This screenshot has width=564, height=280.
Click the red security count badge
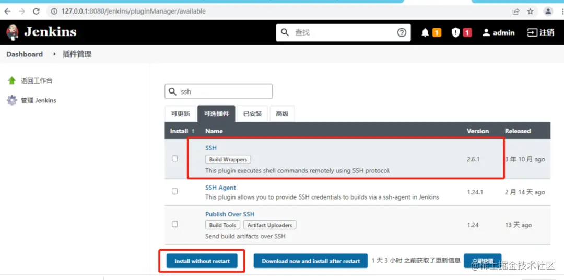[x=467, y=33]
